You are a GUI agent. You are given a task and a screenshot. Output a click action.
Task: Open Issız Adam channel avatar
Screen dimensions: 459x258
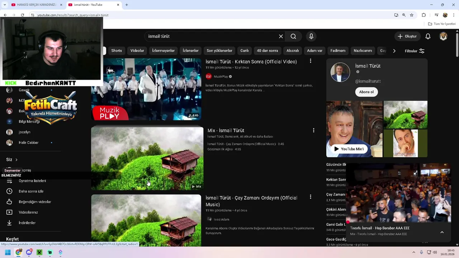[x=209, y=219]
